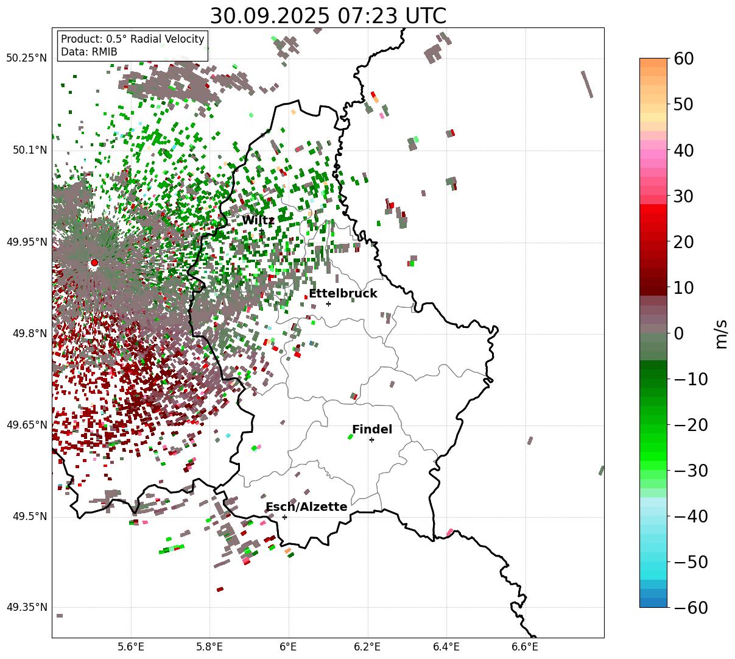Click the 49.5°N latitude label

point(29,516)
